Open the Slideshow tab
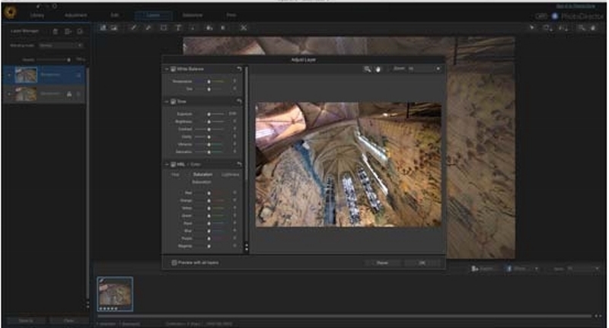The height and width of the screenshot is (328, 609). (x=193, y=15)
